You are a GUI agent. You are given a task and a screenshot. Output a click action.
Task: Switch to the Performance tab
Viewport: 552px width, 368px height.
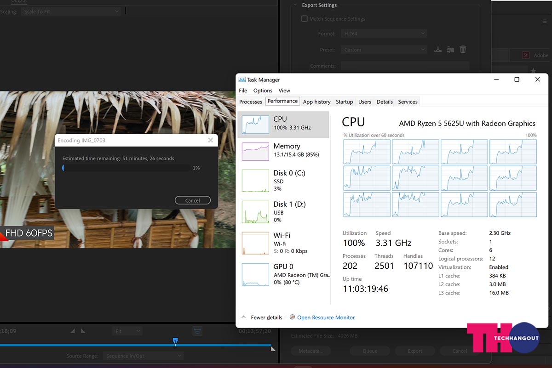[282, 101]
